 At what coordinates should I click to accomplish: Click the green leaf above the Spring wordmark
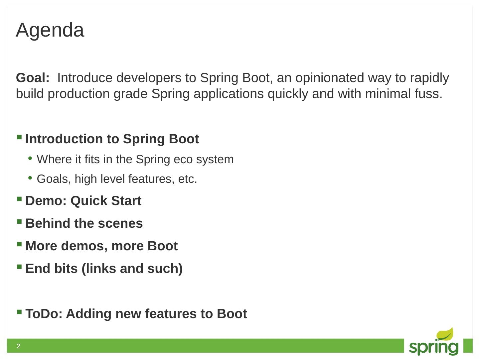coord(445,334)
